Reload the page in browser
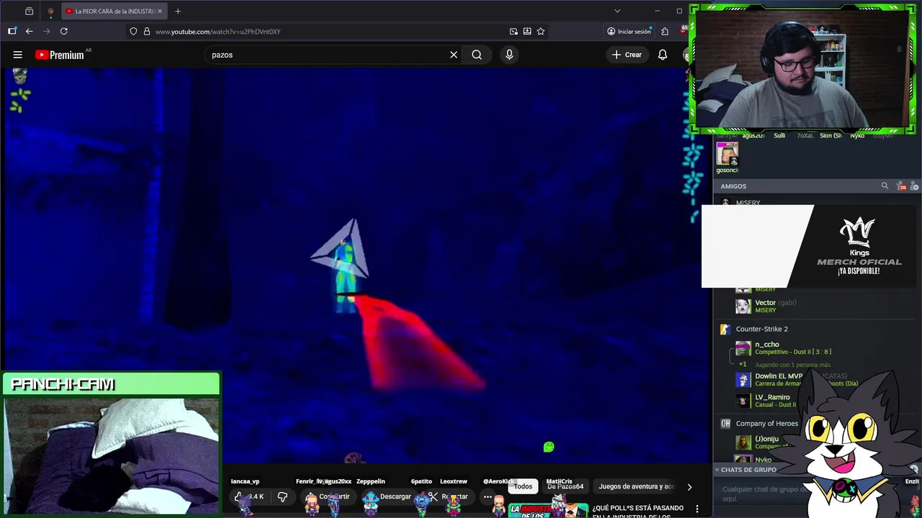 pos(64,31)
